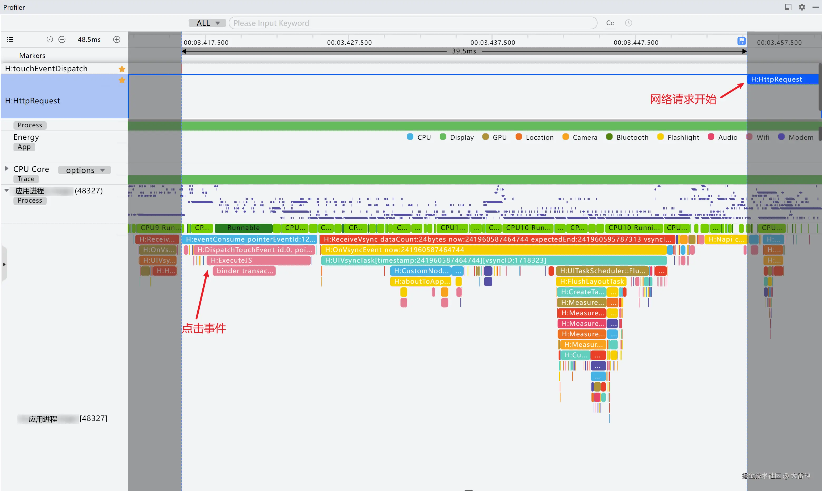Toggle the Cc case-sensitive search option
The image size is (822, 491).
pyautogui.click(x=610, y=23)
